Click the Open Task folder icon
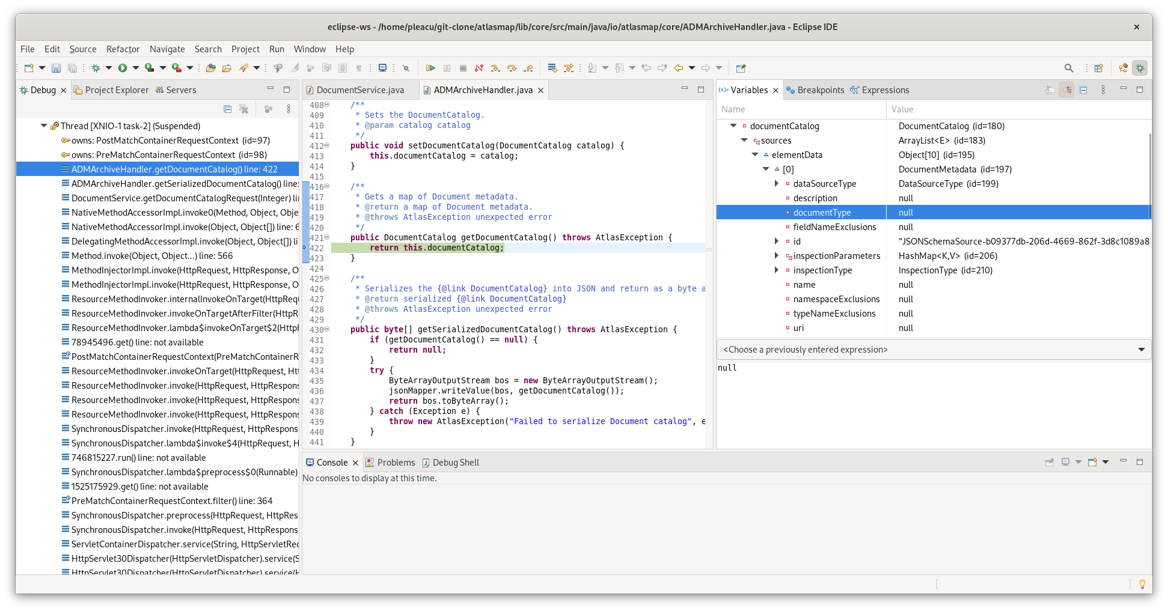Viewport: 1168px width, 611px height. coord(227,68)
